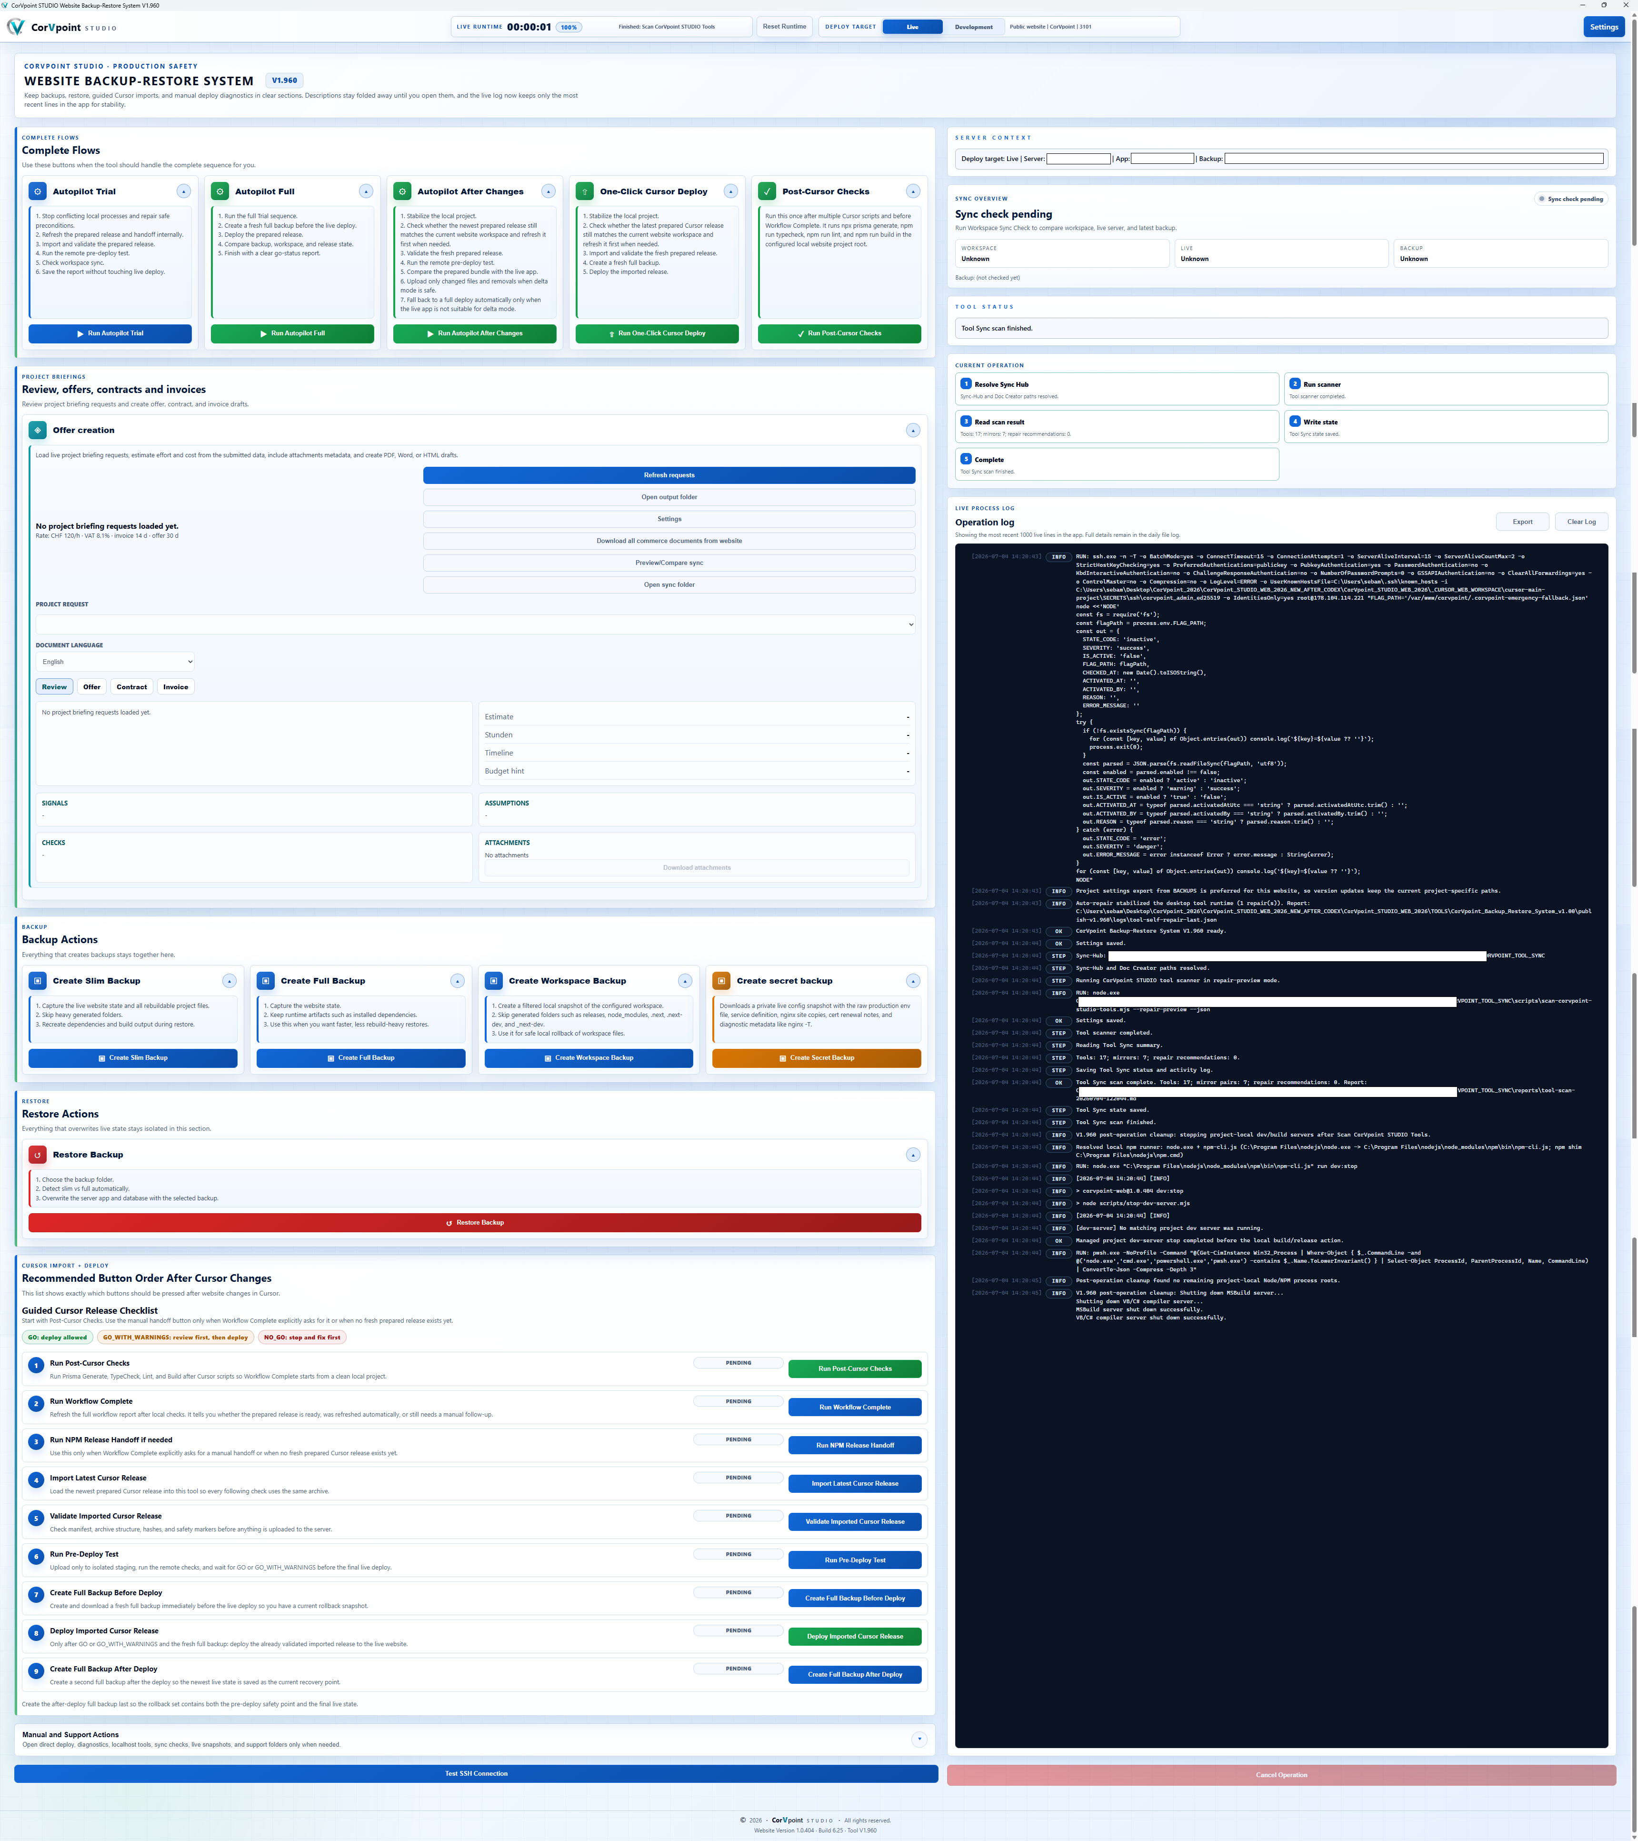The height and width of the screenshot is (1841, 1638).
Task: Switch to the Contract tab
Action: (131, 686)
